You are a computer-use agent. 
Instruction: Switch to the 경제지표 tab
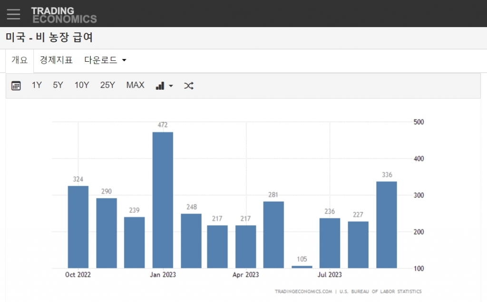click(56, 60)
